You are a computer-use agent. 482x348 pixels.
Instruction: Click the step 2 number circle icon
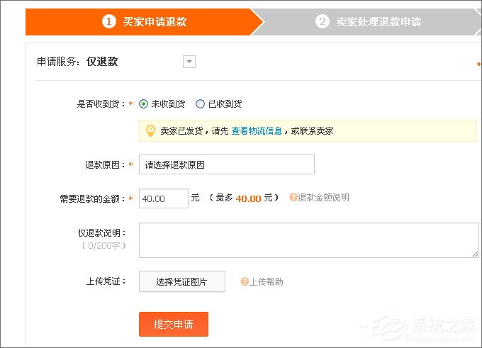coord(323,21)
